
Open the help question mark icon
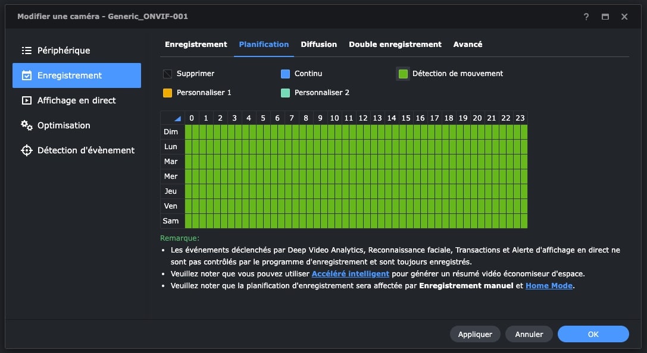586,17
